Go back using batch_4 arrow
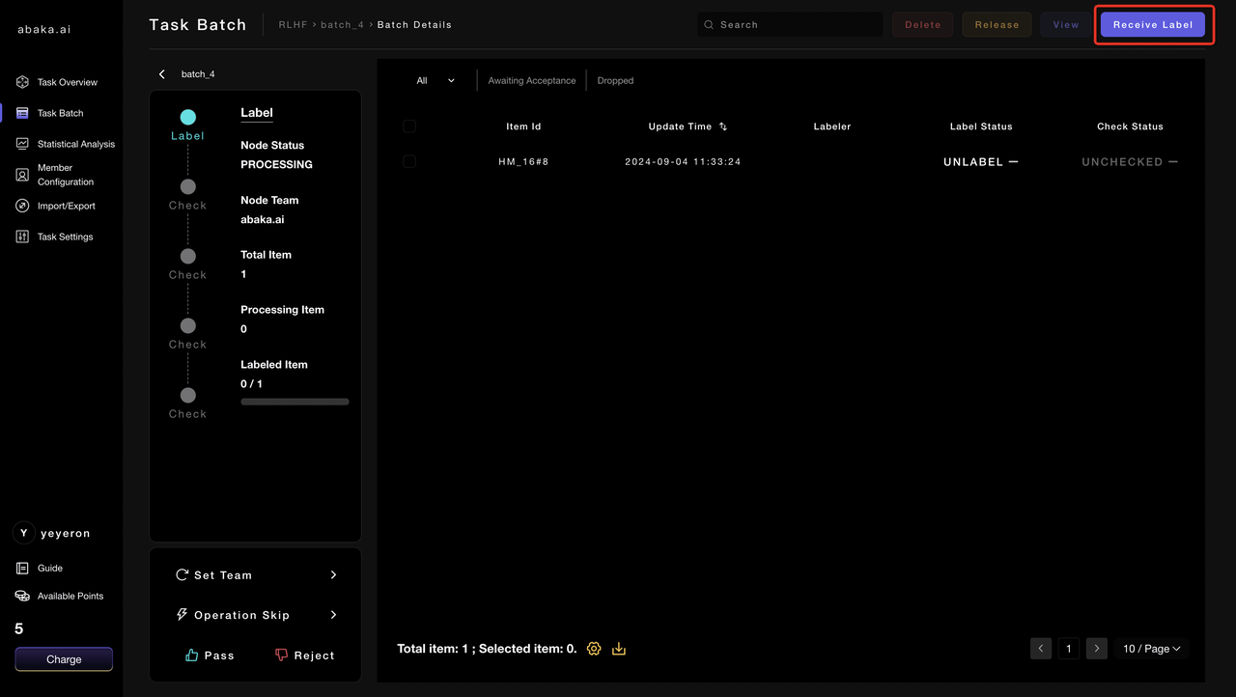The image size is (1236, 697). pyautogui.click(x=162, y=74)
